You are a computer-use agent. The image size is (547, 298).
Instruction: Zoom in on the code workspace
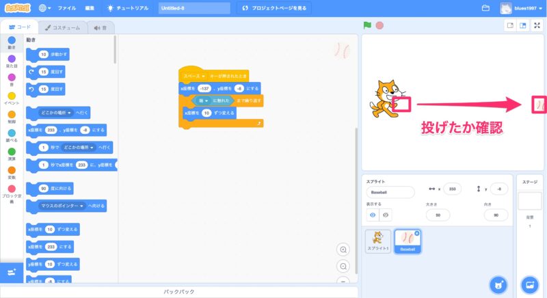[x=343, y=249]
